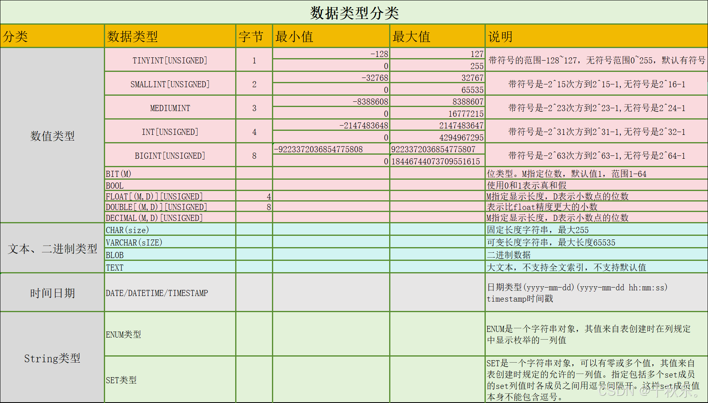The height and width of the screenshot is (403, 708).
Task: Select the BIT(M) type cell
Action: pos(117,173)
